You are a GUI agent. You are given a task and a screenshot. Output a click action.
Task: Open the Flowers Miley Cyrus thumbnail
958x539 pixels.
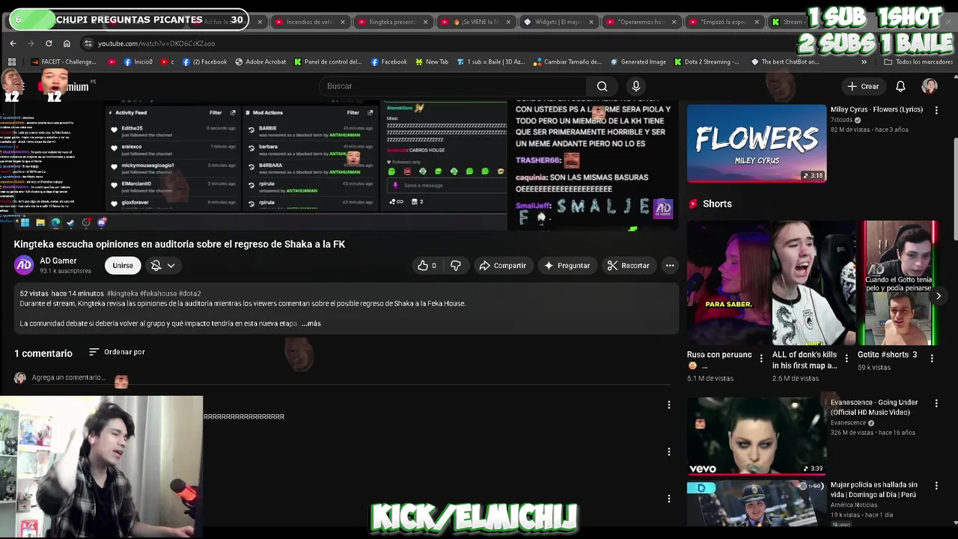(757, 143)
